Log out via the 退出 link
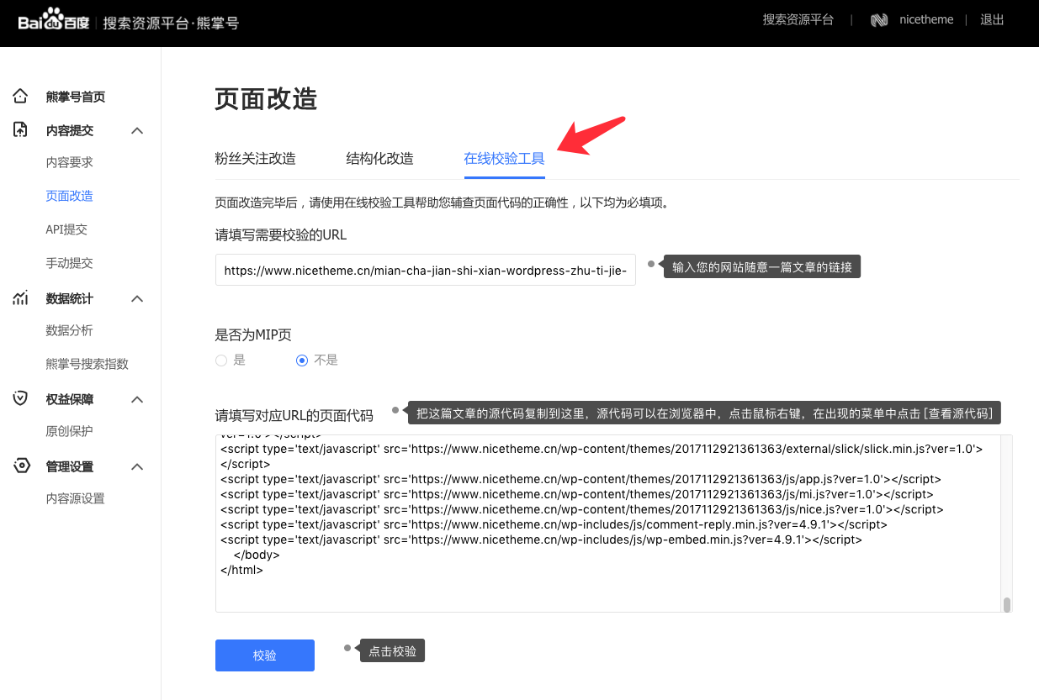The height and width of the screenshot is (700, 1039). point(992,19)
